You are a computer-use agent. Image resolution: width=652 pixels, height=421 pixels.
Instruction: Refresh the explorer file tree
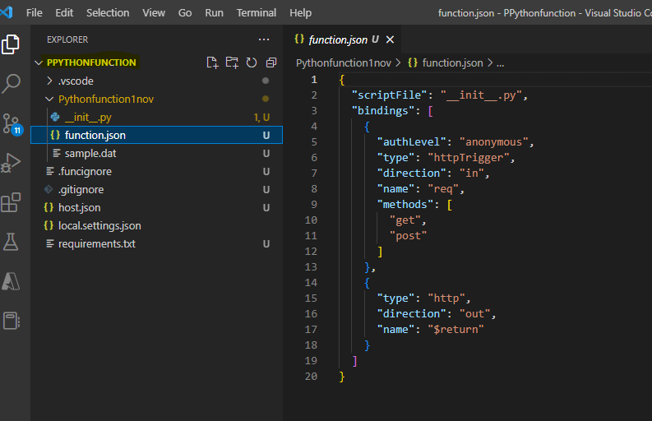(x=251, y=62)
